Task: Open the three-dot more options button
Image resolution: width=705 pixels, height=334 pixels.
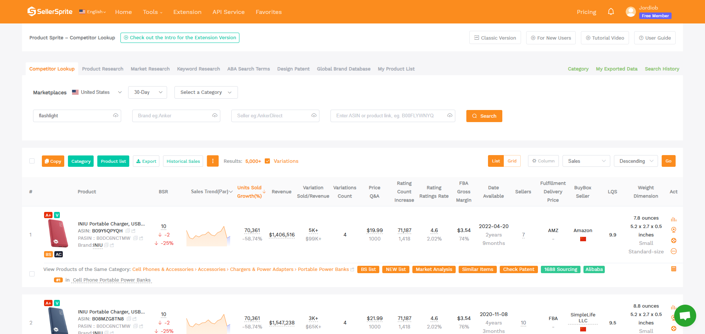Action: point(213,161)
